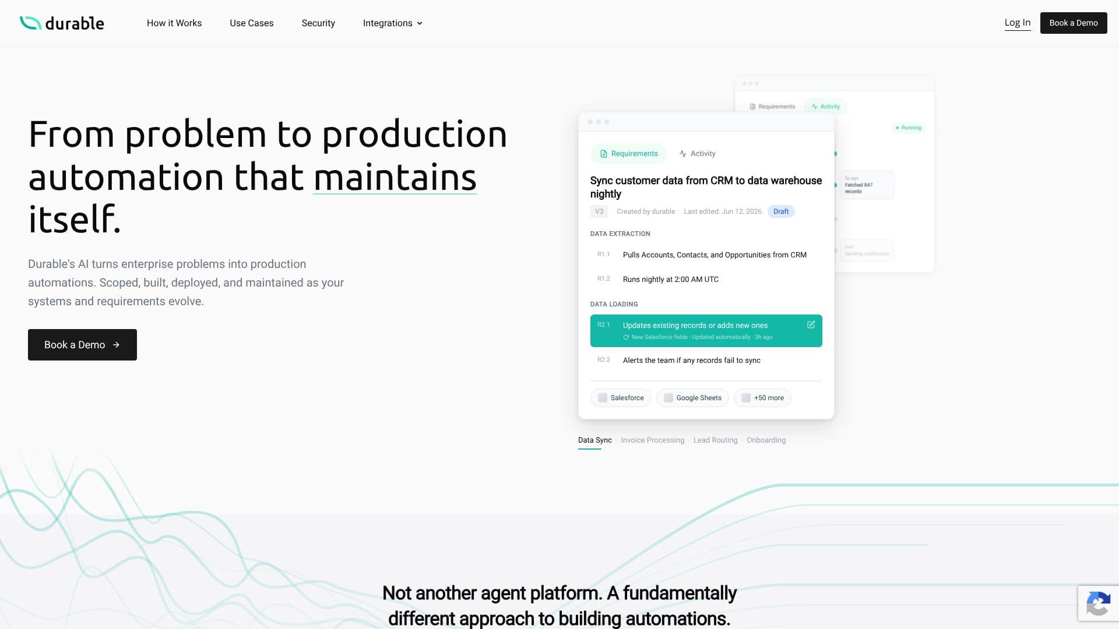
Task: Click the Log In link
Action: [x=1018, y=23]
